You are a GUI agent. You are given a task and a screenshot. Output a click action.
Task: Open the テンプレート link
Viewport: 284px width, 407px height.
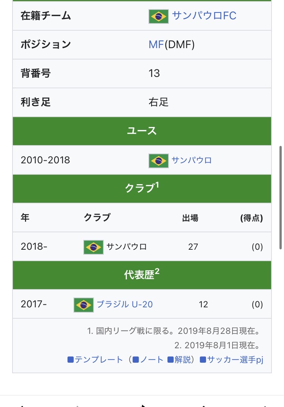tap(99, 360)
